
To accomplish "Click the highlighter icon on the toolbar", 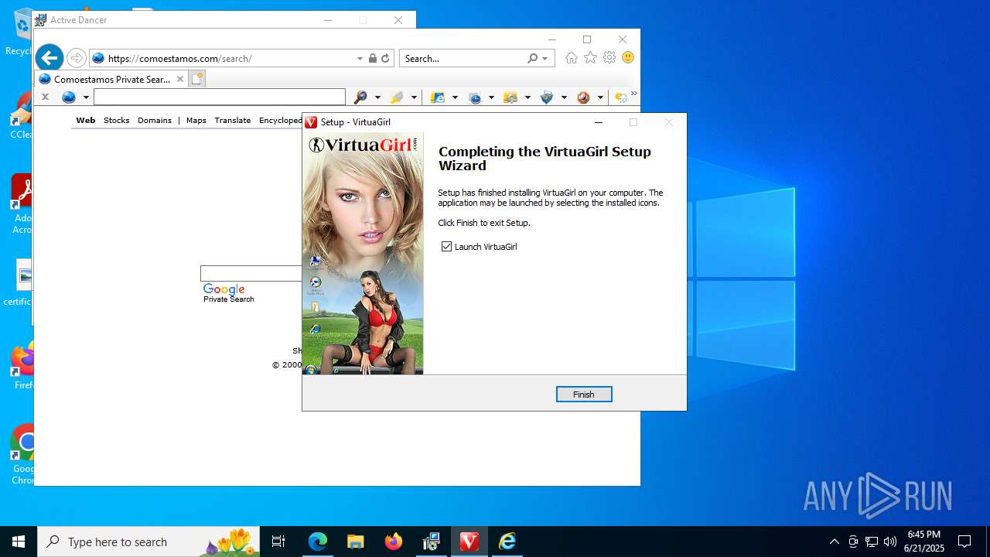I will tap(397, 97).
